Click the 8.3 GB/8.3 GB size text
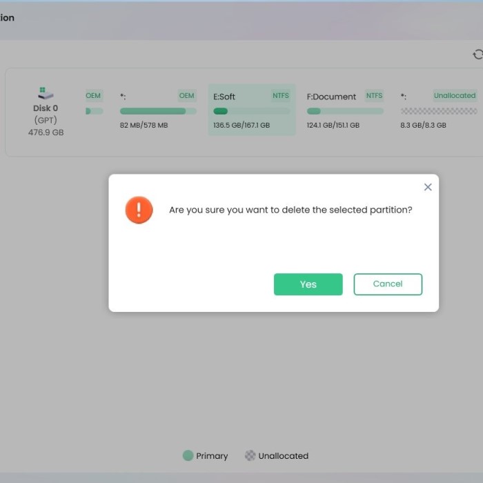This screenshot has width=483, height=483. coord(423,125)
